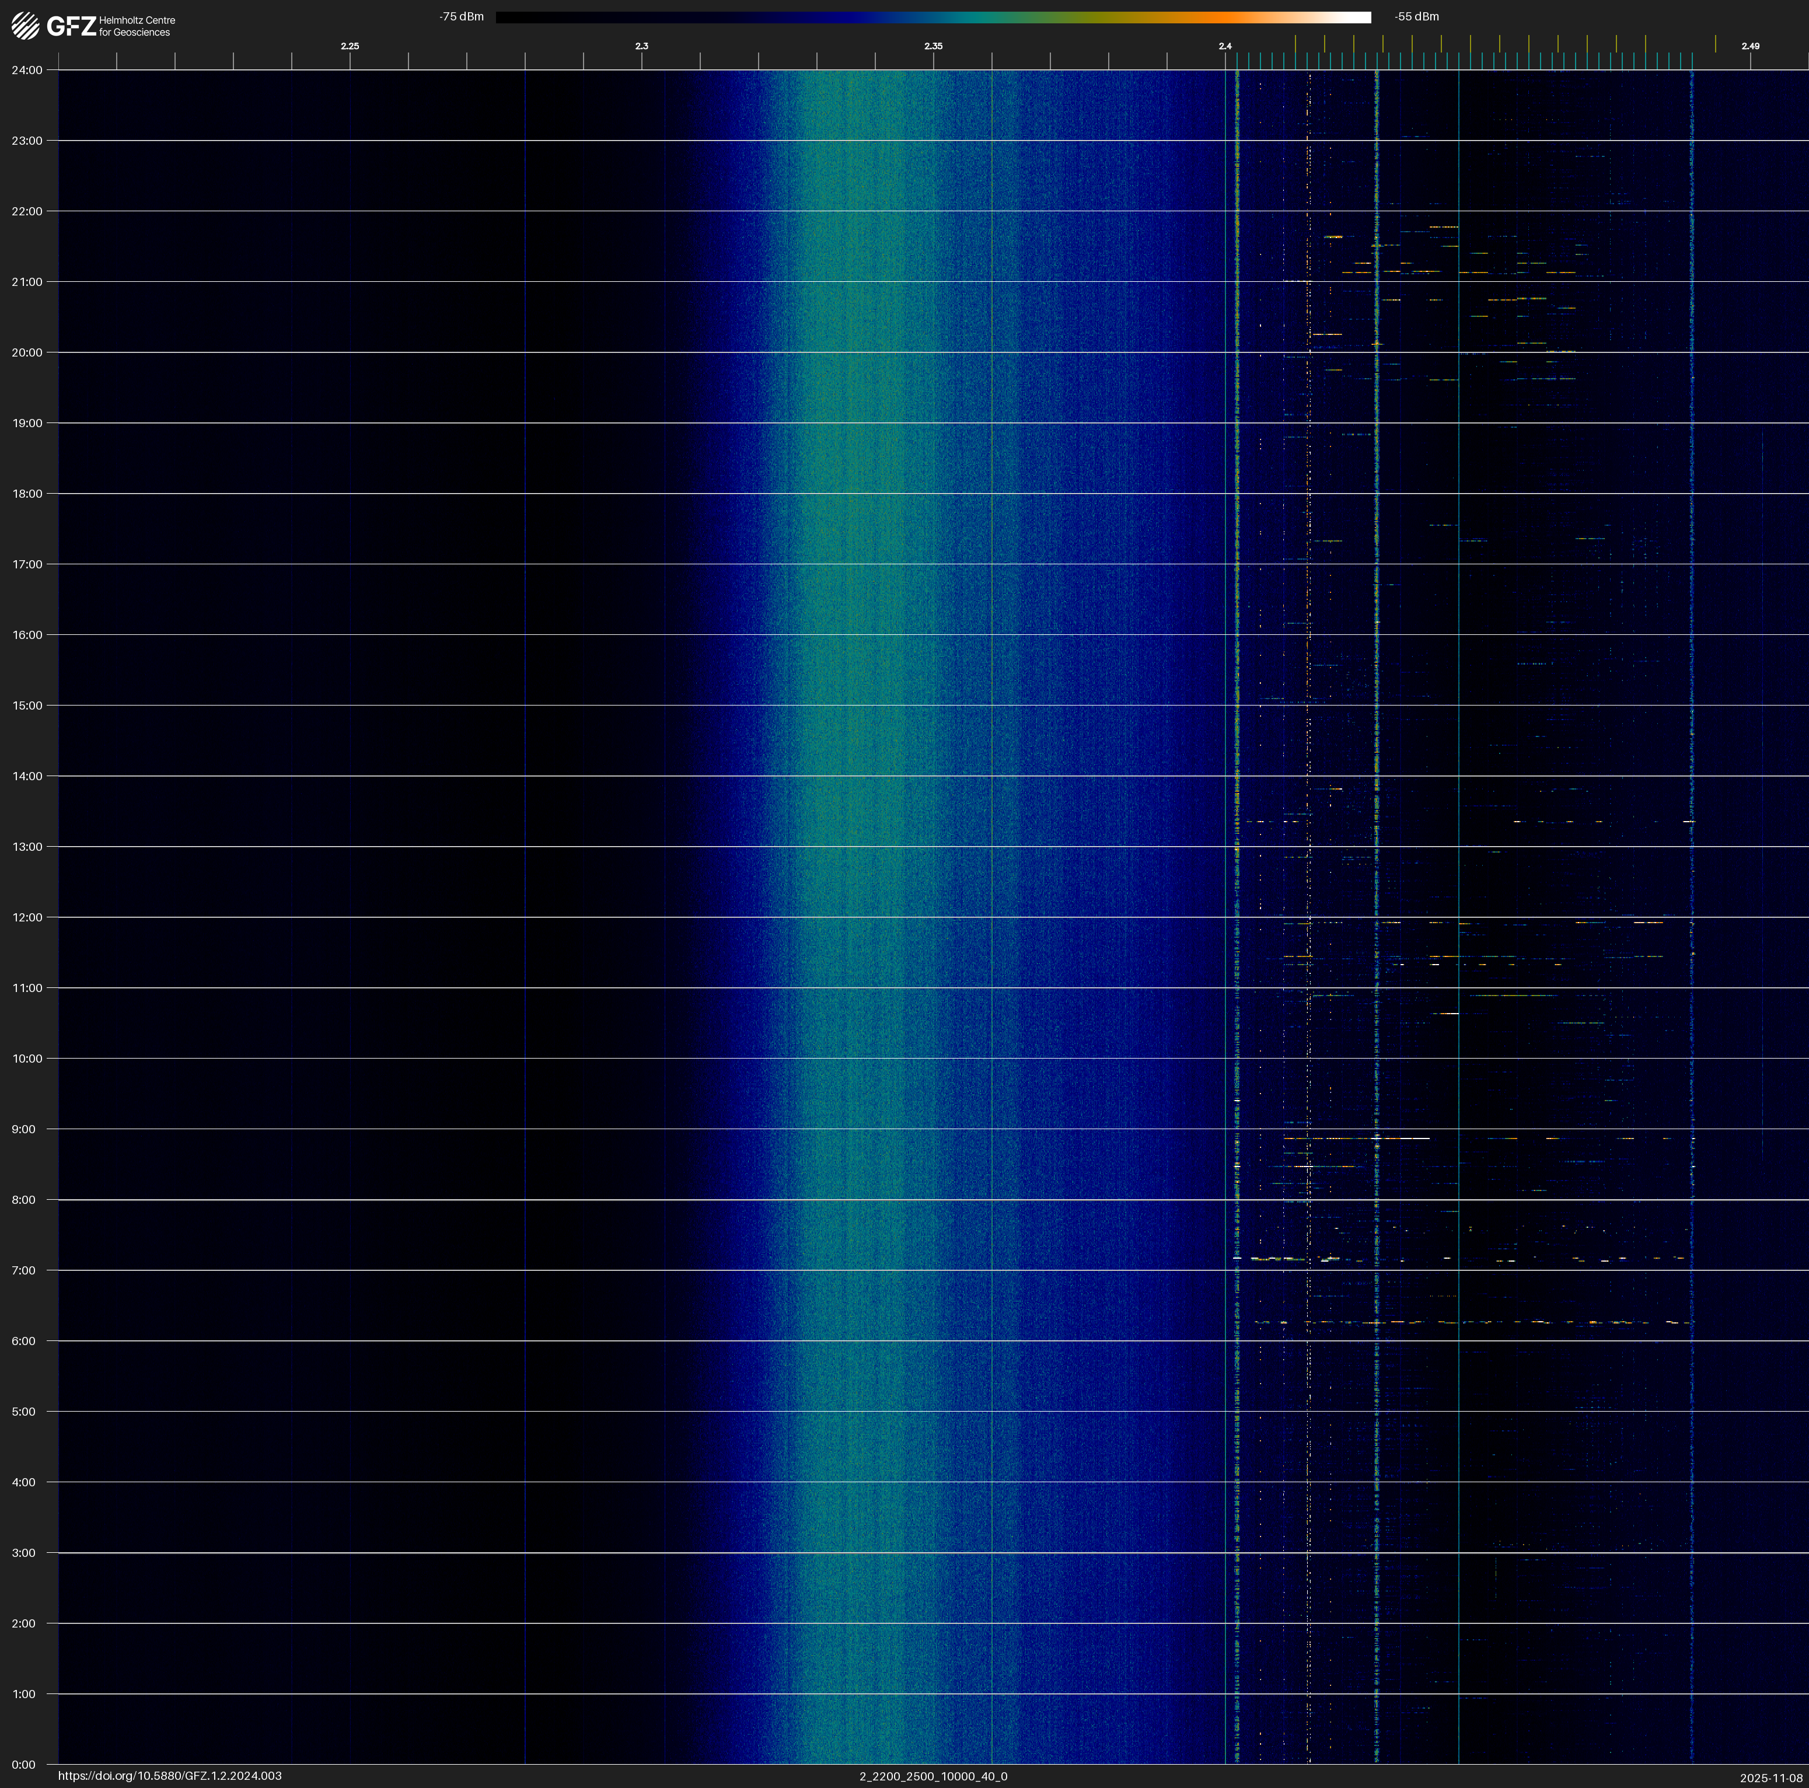Screen dimensions: 1809x1788
Task: Click the 2.25 frequency axis label
Action: click(349, 46)
